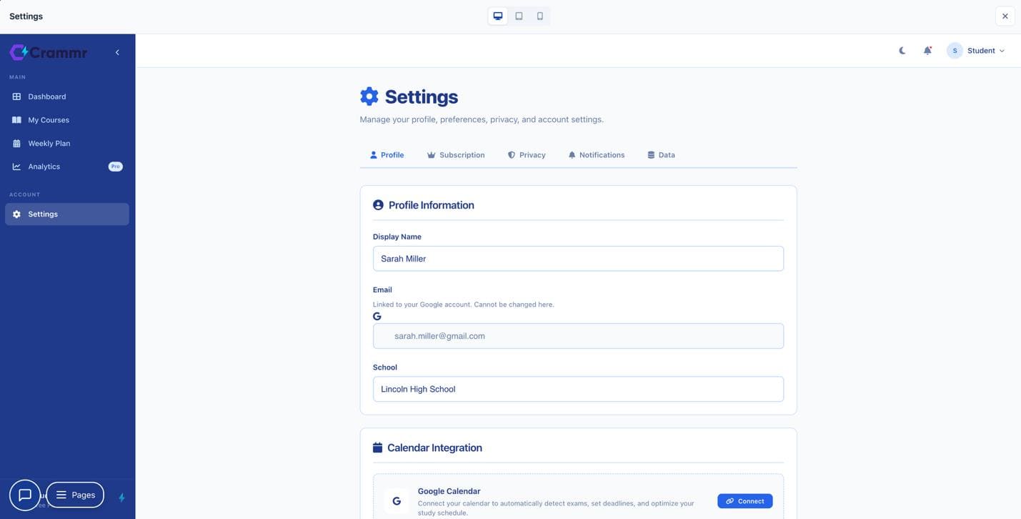Screen dimensions: 1021x519
Task: Click the Display Name field
Action: pyautogui.click(x=578, y=259)
